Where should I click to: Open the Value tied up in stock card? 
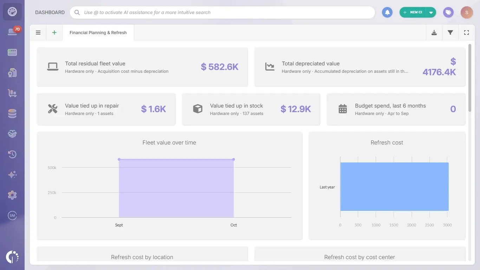pos(251,109)
